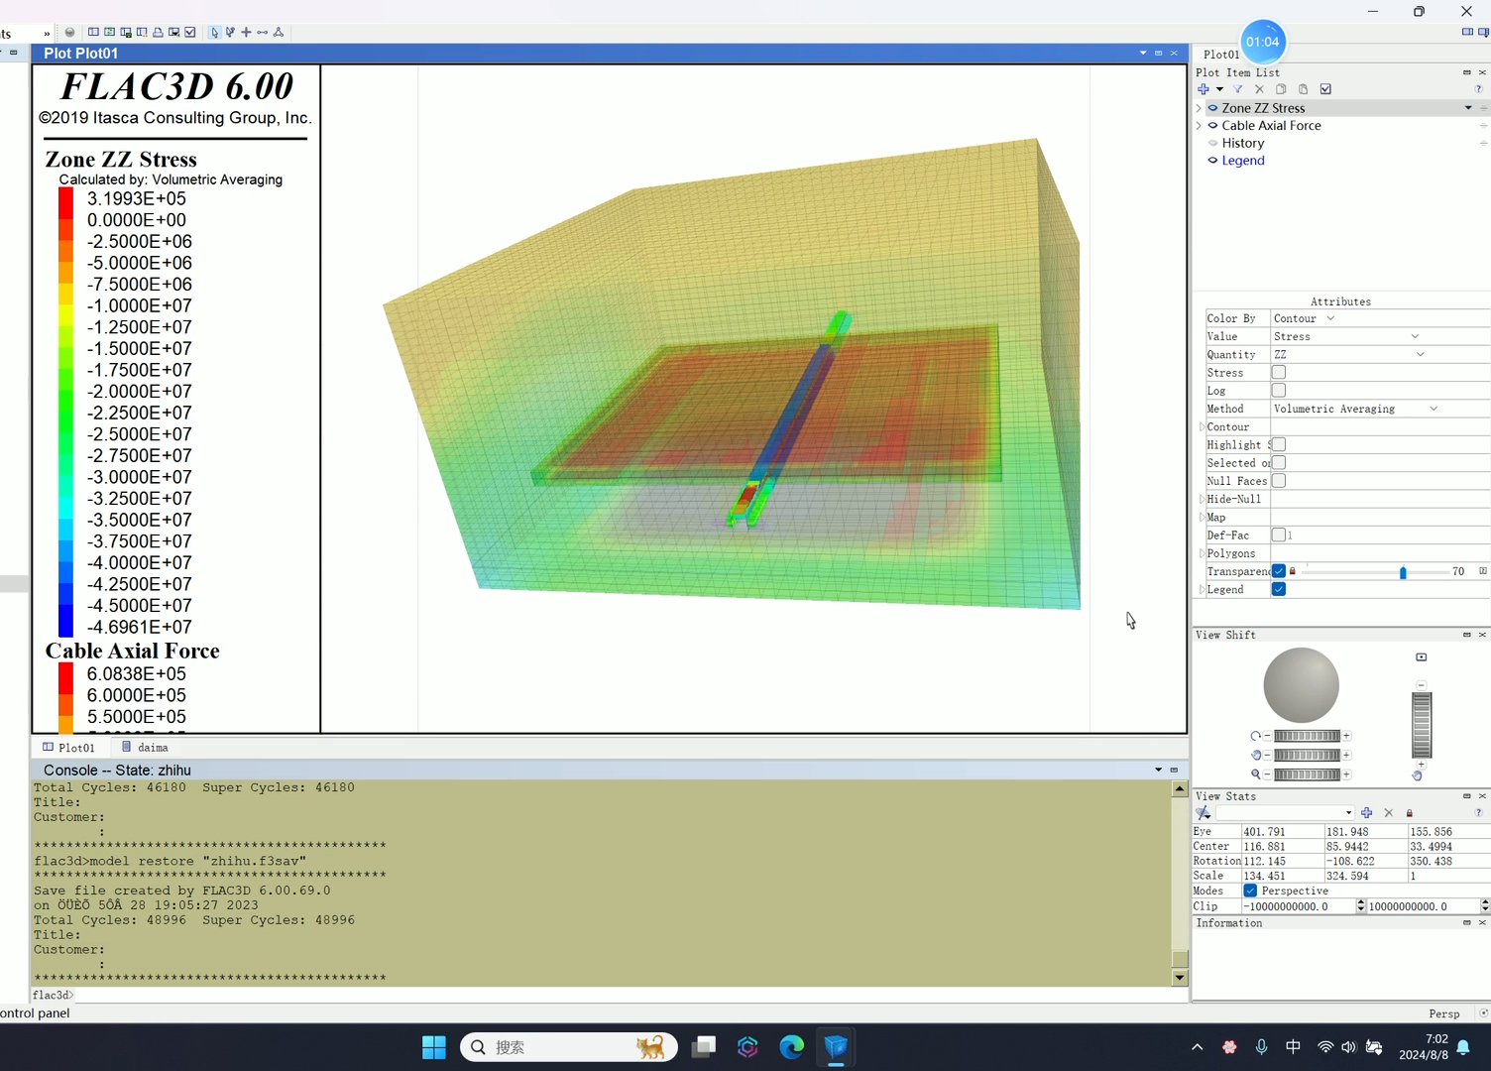The width and height of the screenshot is (1491, 1071).
Task: Click the refresh panel icon in top toolbar
Action: [109, 33]
